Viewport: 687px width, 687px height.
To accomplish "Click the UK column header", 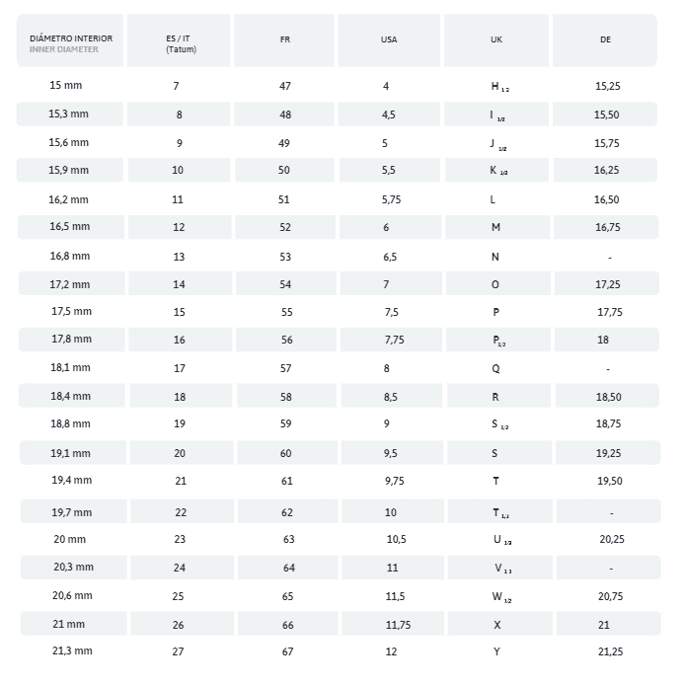I will (x=496, y=39).
